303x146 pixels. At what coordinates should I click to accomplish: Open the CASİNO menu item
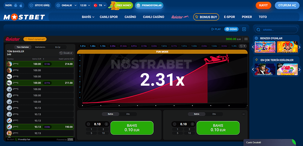click(130, 17)
